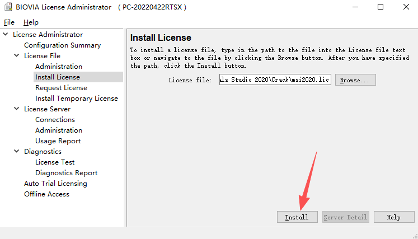
Task: Click the Browse... button
Action: point(355,80)
